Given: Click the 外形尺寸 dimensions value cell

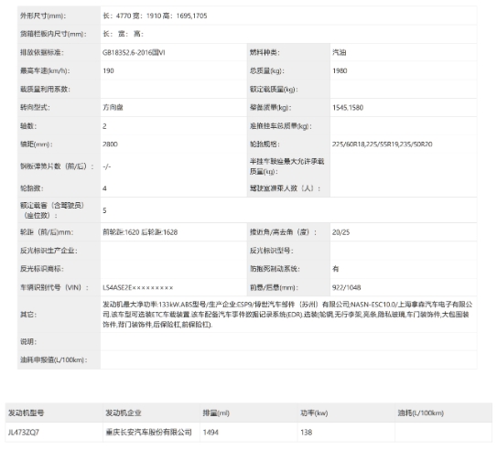Looking at the screenshot, I should (288, 16).
